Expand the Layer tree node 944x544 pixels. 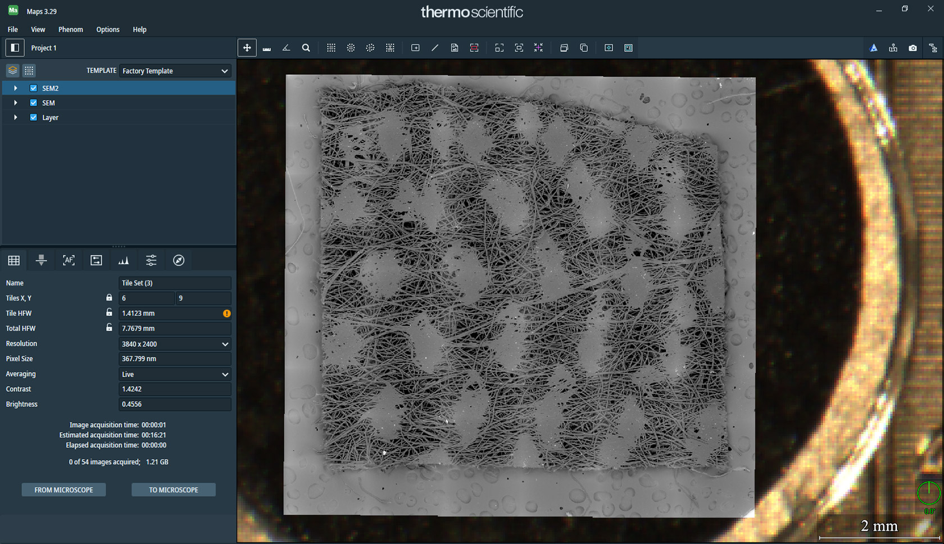click(16, 117)
